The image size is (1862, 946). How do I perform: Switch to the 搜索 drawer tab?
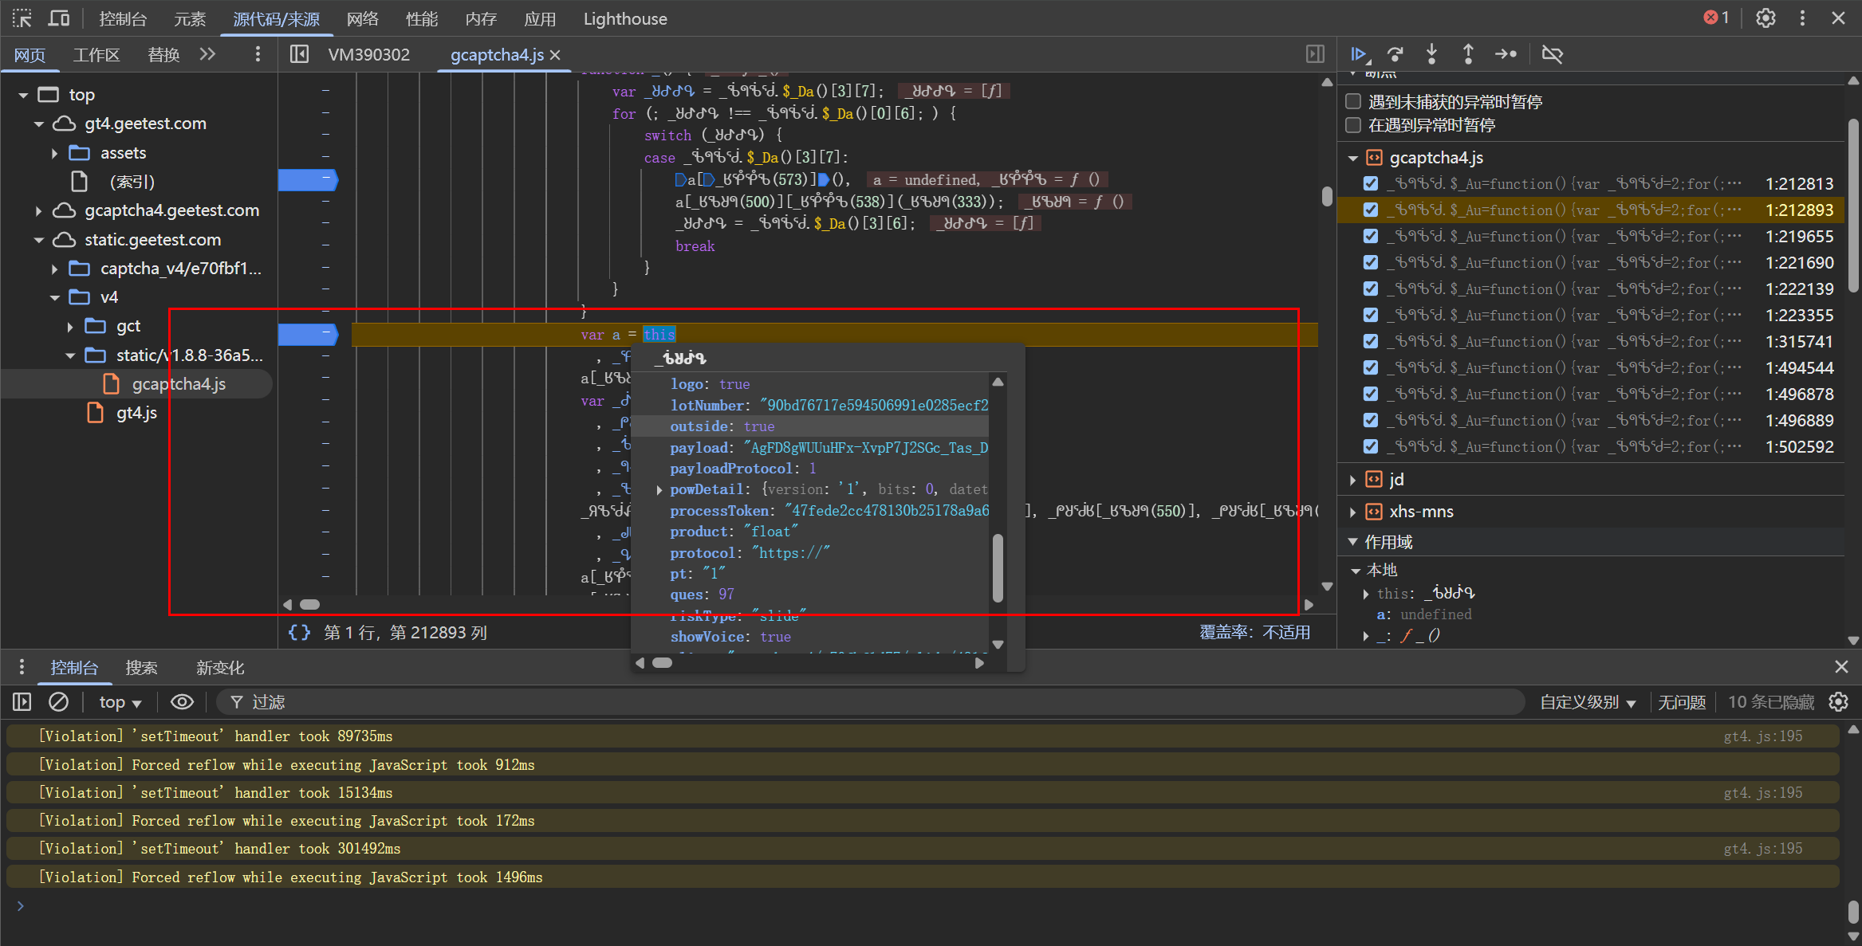[x=141, y=667]
